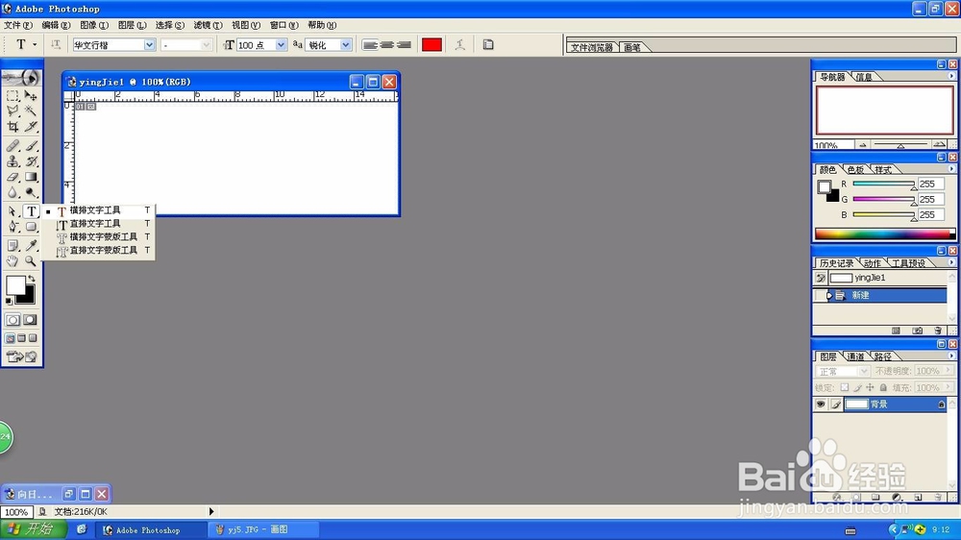Delete layer trash icon in Layers panel

(938, 497)
